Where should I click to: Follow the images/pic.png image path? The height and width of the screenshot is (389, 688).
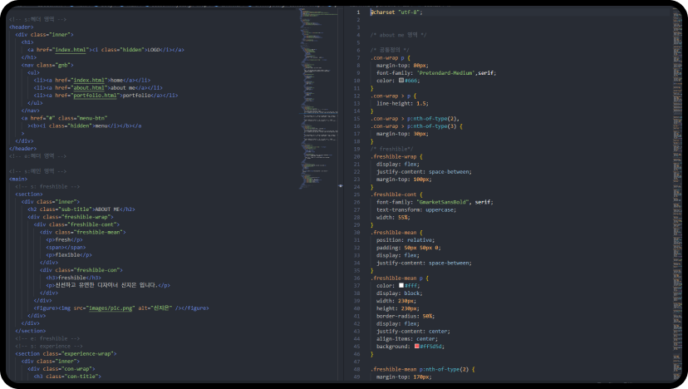click(111, 308)
